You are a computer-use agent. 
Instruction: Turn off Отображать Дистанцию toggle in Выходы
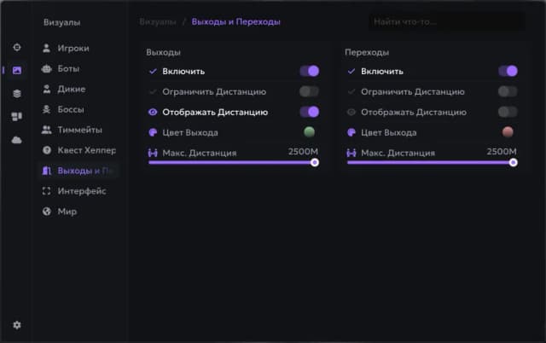[309, 112]
